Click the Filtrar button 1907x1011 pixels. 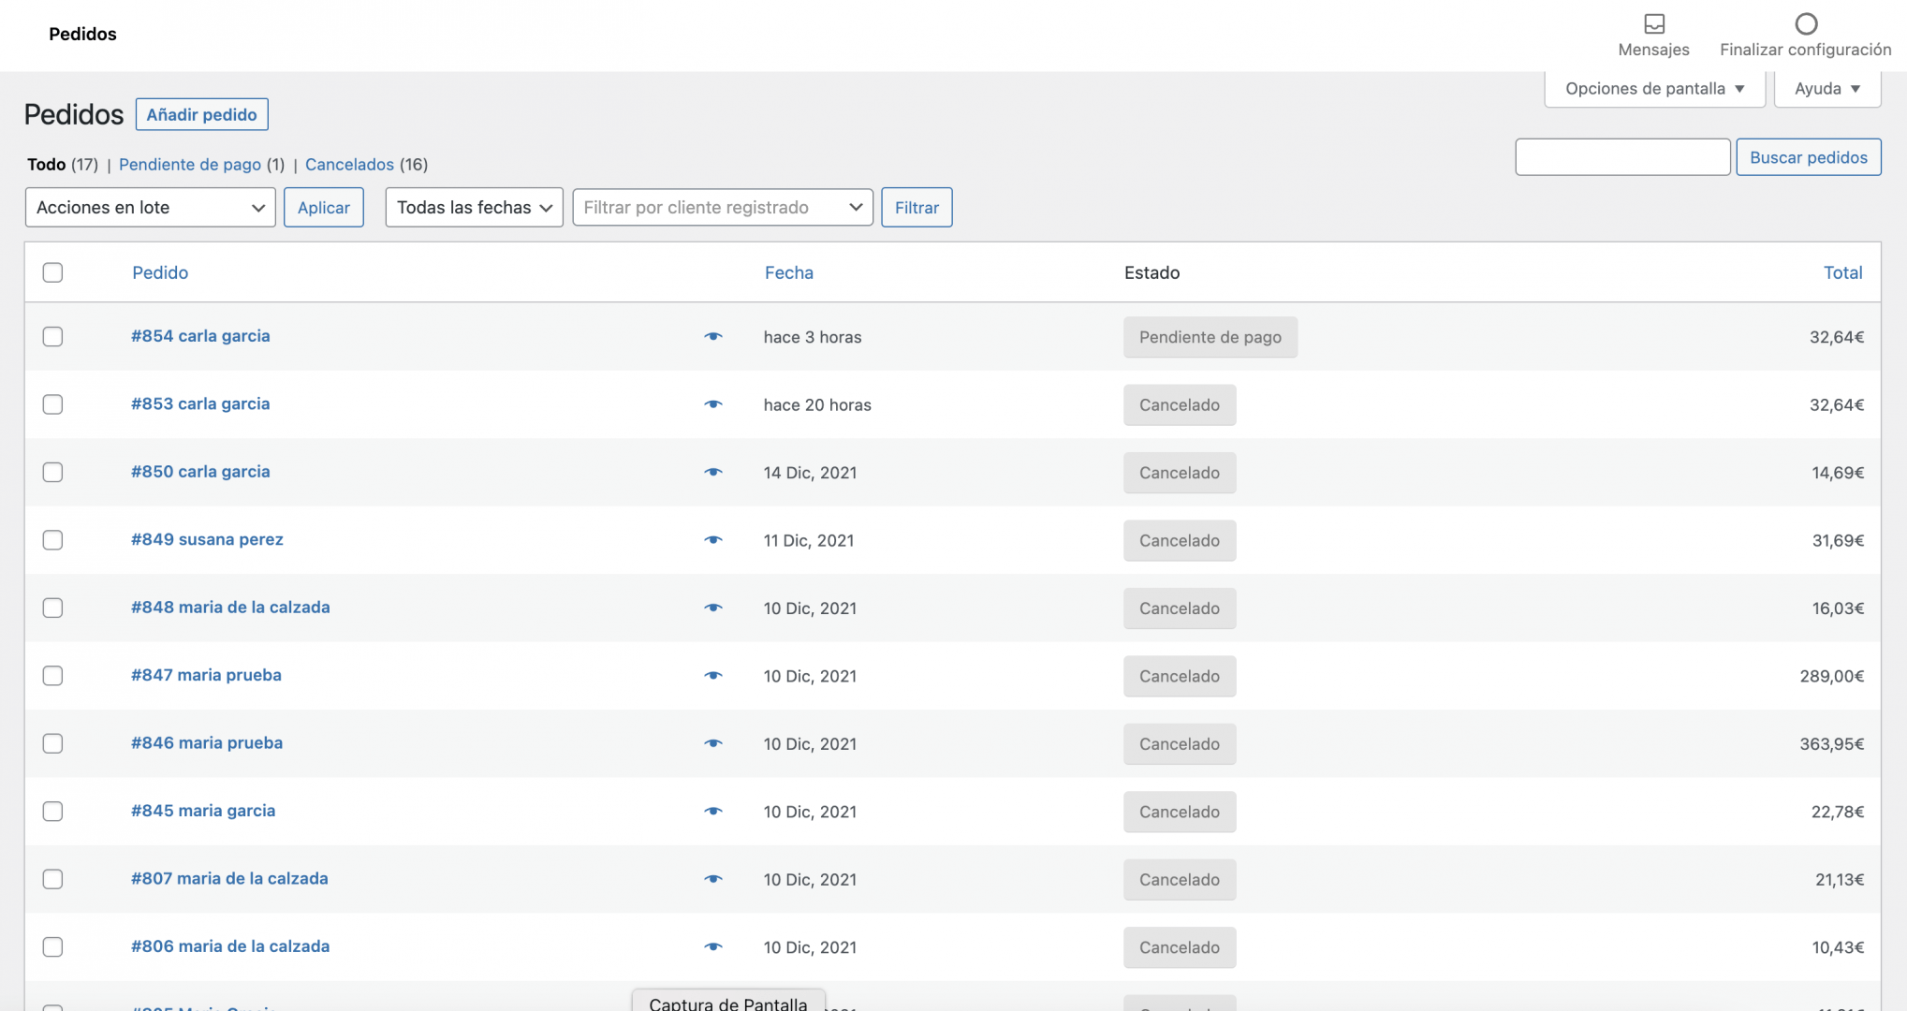click(917, 207)
